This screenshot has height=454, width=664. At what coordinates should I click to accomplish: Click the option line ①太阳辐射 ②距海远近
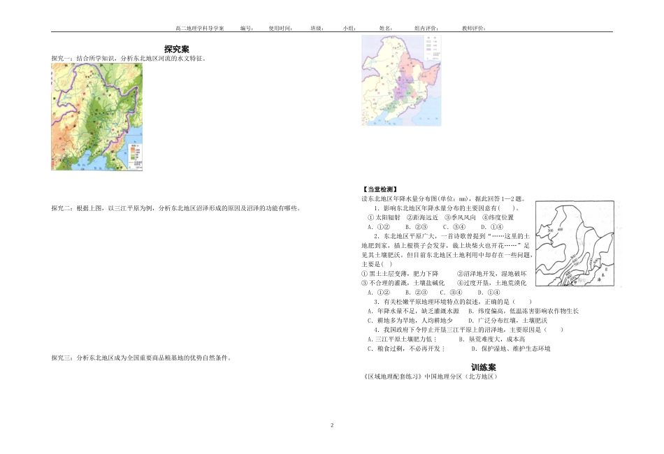click(440, 217)
